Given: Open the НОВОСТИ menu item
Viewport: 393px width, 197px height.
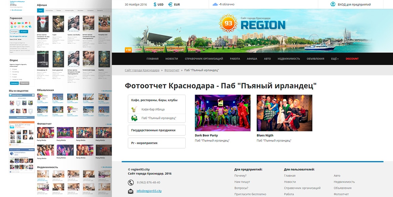Looking at the screenshot, I should click(x=171, y=59).
